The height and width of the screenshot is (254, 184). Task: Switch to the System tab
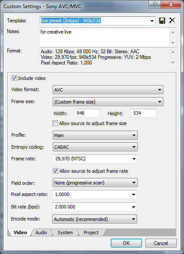pos(65,233)
